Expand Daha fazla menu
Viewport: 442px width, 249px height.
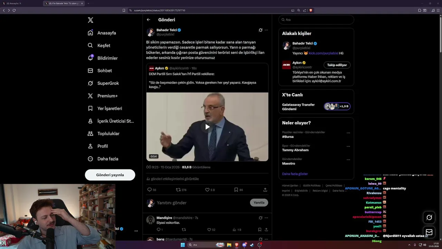point(103,159)
